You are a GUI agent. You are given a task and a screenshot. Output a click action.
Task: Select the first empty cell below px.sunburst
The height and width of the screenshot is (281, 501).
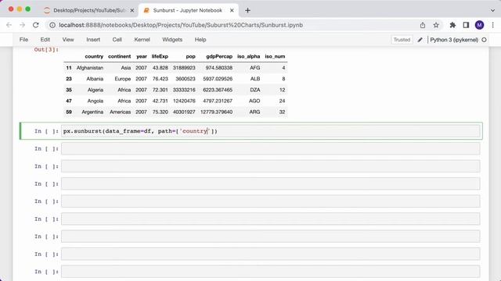click(271, 149)
